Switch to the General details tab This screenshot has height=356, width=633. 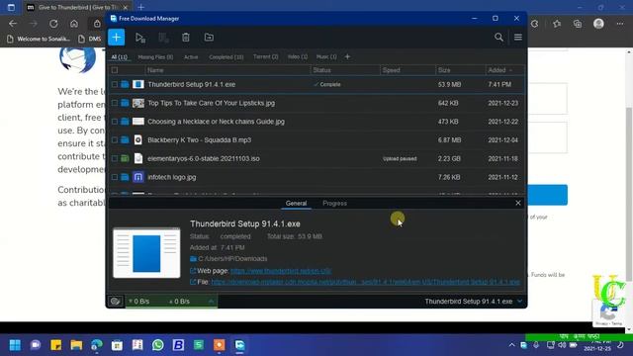pyautogui.click(x=296, y=203)
